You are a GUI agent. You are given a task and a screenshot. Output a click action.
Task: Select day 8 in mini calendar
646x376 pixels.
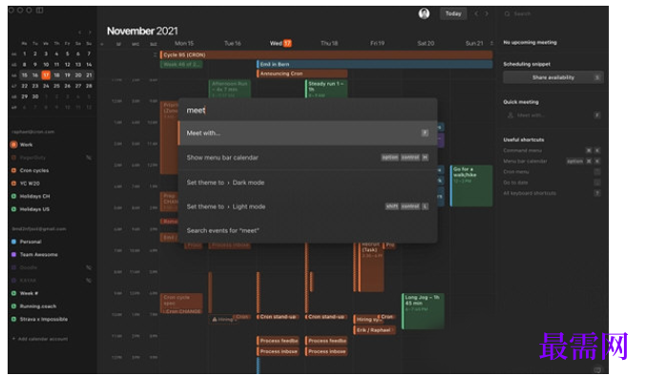24,65
